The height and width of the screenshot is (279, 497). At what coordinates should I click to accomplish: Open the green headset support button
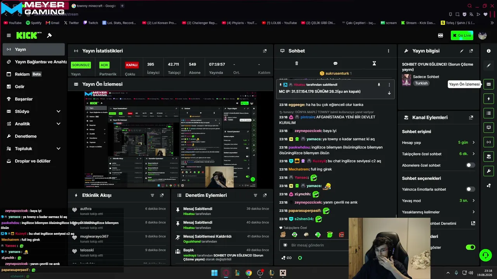pyautogui.click(x=485, y=255)
